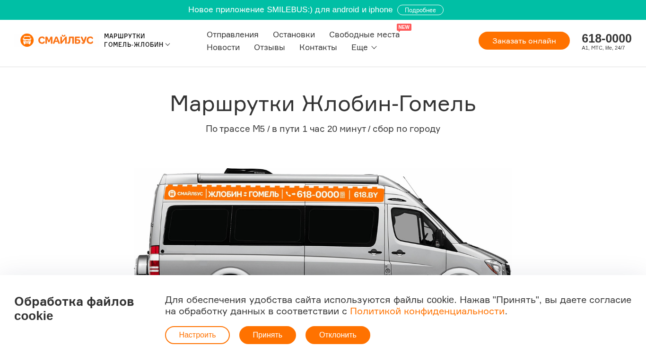Click the Подробнее button in top banner
This screenshot has height=363, width=646.
[420, 10]
